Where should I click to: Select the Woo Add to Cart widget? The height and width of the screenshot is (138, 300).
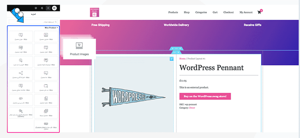(21, 62)
